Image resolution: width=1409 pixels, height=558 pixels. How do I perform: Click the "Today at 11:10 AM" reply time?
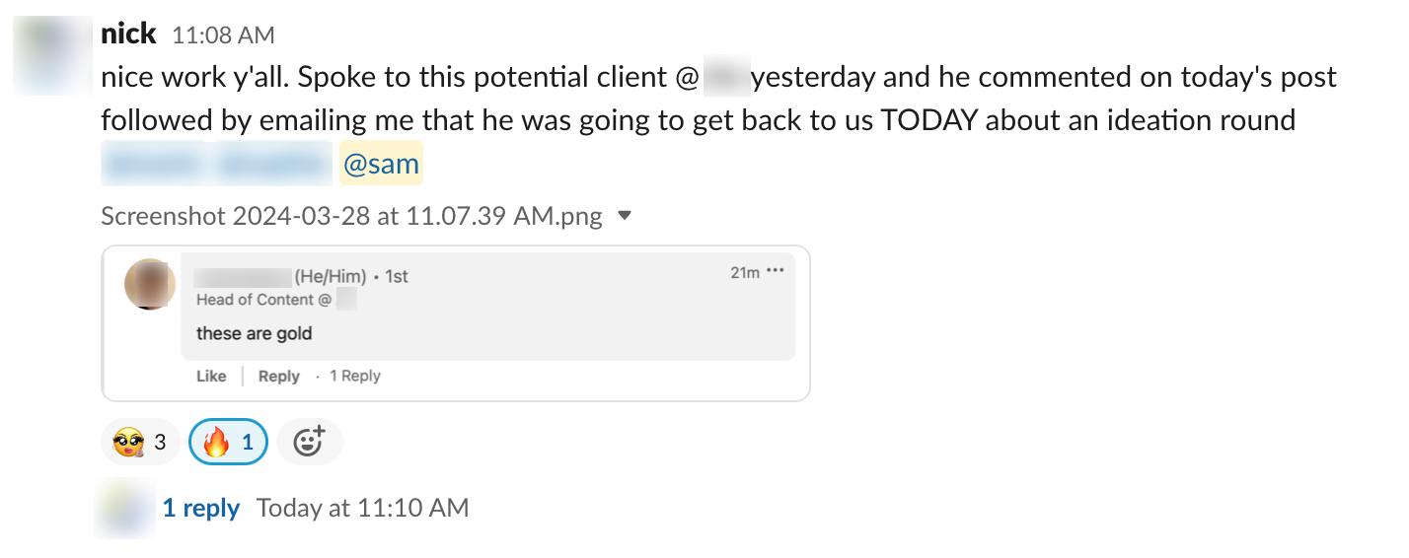362,509
